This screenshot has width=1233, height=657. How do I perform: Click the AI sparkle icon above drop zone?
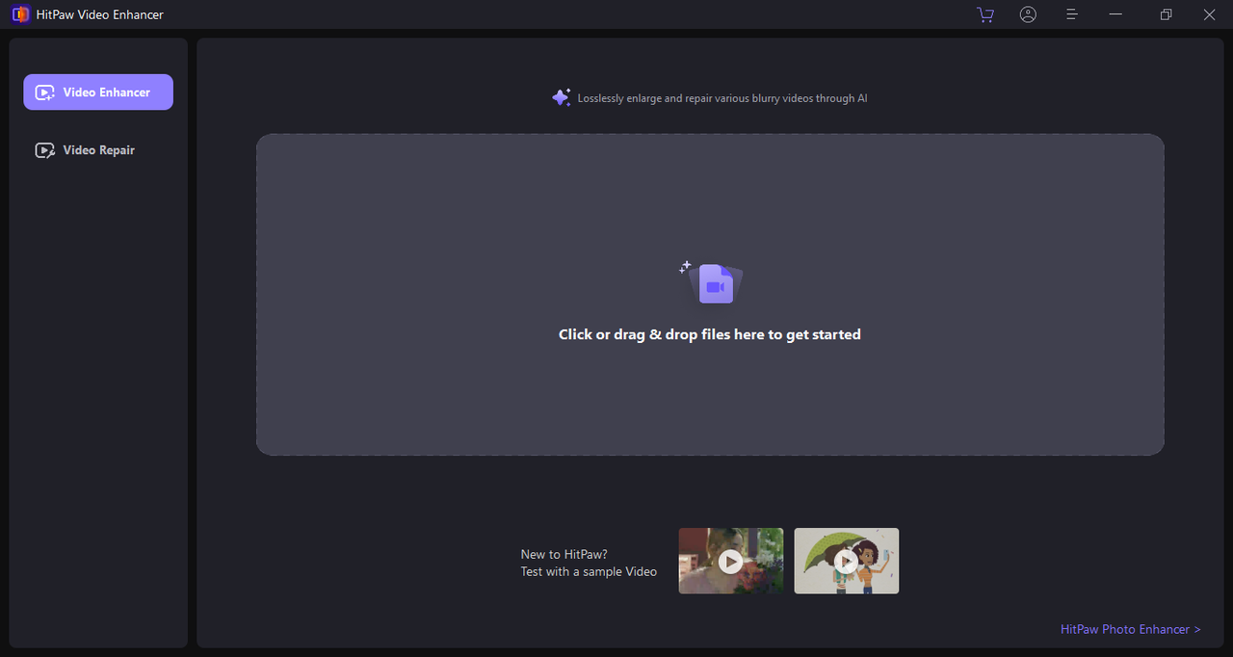click(x=561, y=97)
